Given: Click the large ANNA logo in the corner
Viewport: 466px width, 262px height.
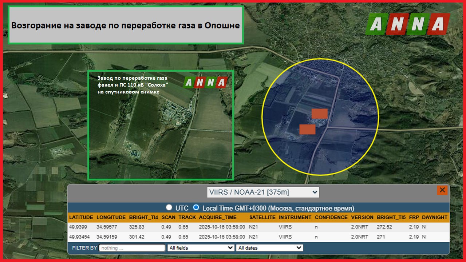Looking at the screenshot, I should pyautogui.click(x=408, y=24).
